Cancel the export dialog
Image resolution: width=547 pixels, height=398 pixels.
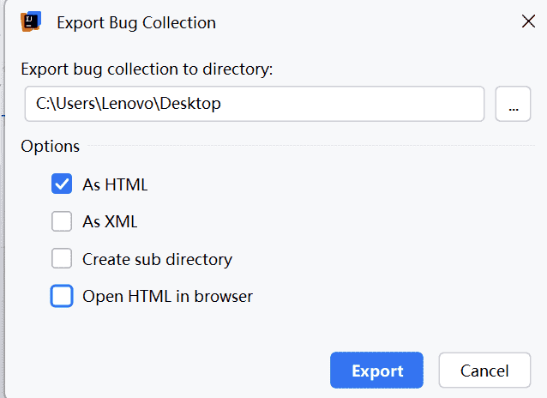484,371
